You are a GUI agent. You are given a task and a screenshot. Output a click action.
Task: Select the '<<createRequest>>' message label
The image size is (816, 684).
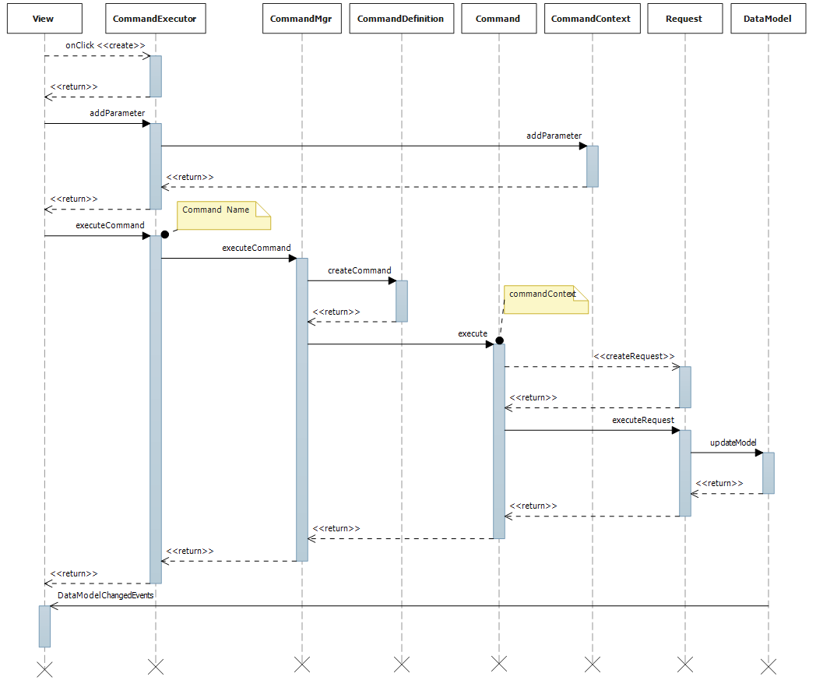pyautogui.click(x=634, y=357)
